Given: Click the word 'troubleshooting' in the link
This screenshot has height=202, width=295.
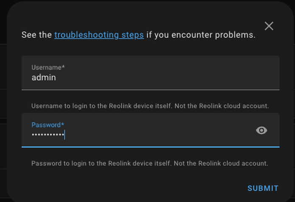Looking at the screenshot, I should (x=86, y=35).
